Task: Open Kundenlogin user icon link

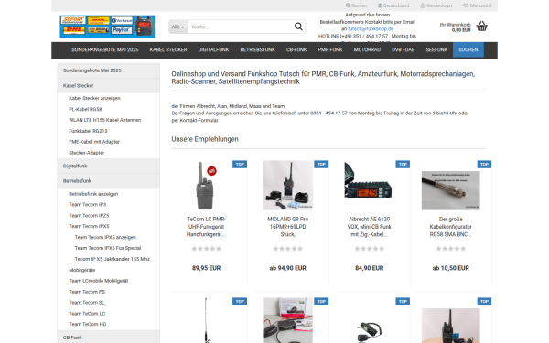Action: click(436, 5)
